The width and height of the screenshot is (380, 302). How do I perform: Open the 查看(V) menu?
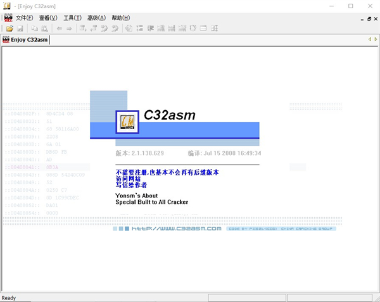pyautogui.click(x=48, y=18)
